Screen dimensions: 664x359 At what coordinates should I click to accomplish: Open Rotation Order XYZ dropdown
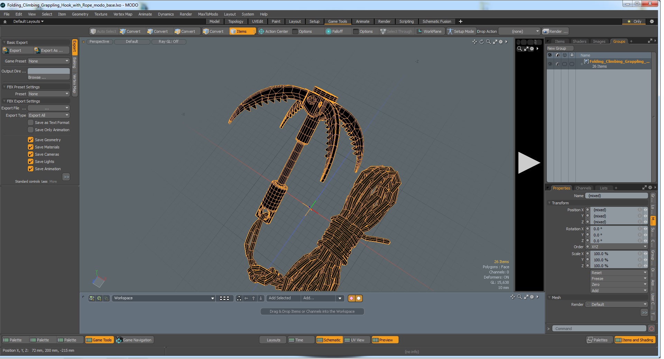(618, 247)
